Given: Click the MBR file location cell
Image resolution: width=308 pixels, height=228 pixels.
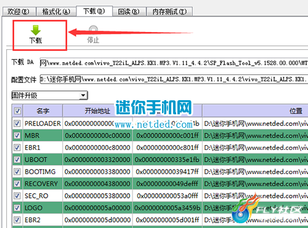Looking at the screenshot, I should [255, 135].
